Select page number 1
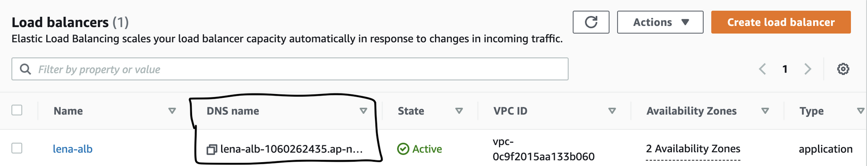This screenshot has width=867, height=166. (x=785, y=69)
